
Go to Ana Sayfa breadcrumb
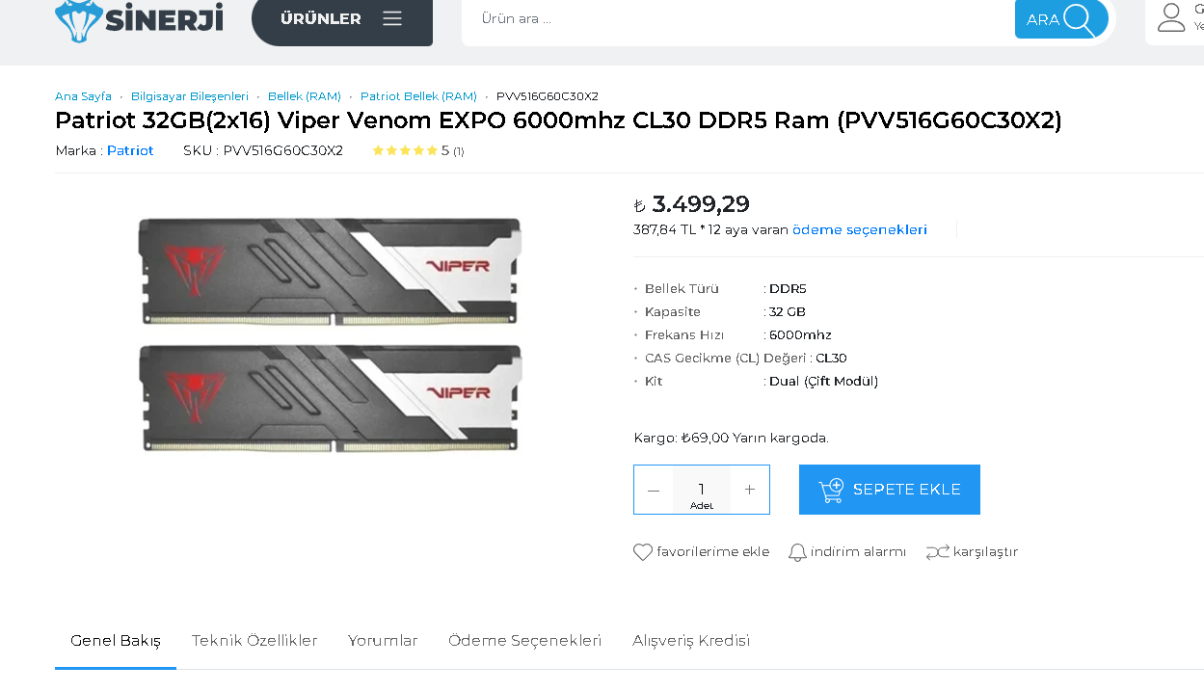(83, 96)
